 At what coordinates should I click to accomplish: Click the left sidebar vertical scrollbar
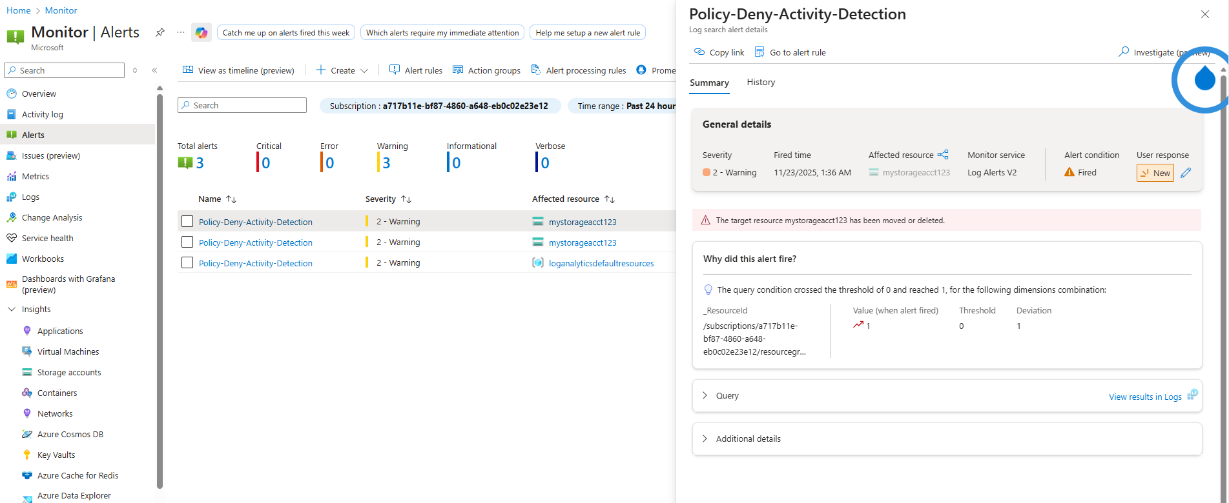pyautogui.click(x=160, y=290)
